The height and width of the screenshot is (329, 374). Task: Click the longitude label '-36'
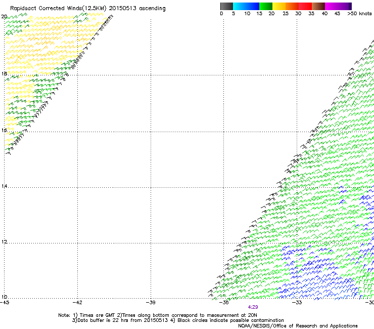(x=223, y=303)
